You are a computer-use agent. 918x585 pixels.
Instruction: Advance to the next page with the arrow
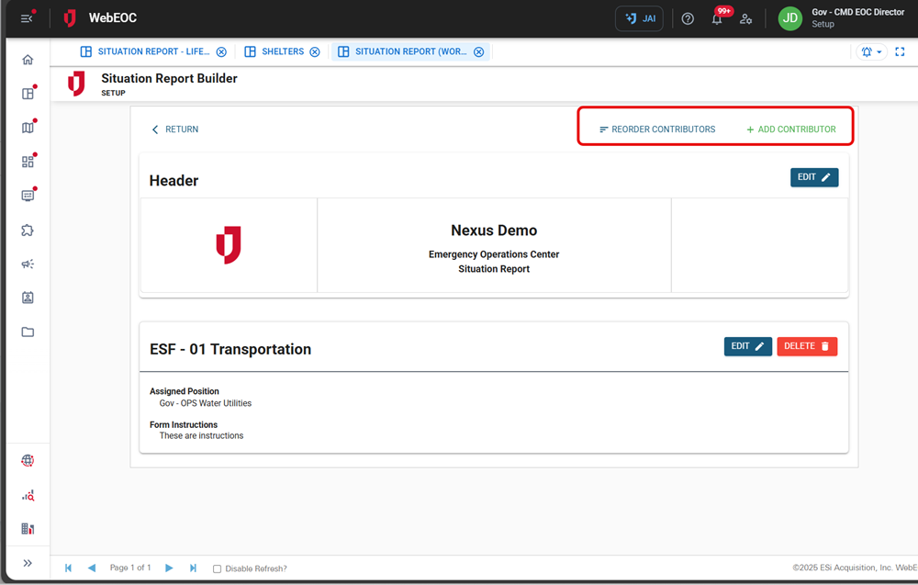pyautogui.click(x=169, y=568)
